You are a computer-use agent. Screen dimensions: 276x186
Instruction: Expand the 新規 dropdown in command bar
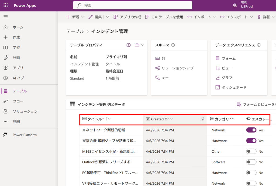[83, 17]
